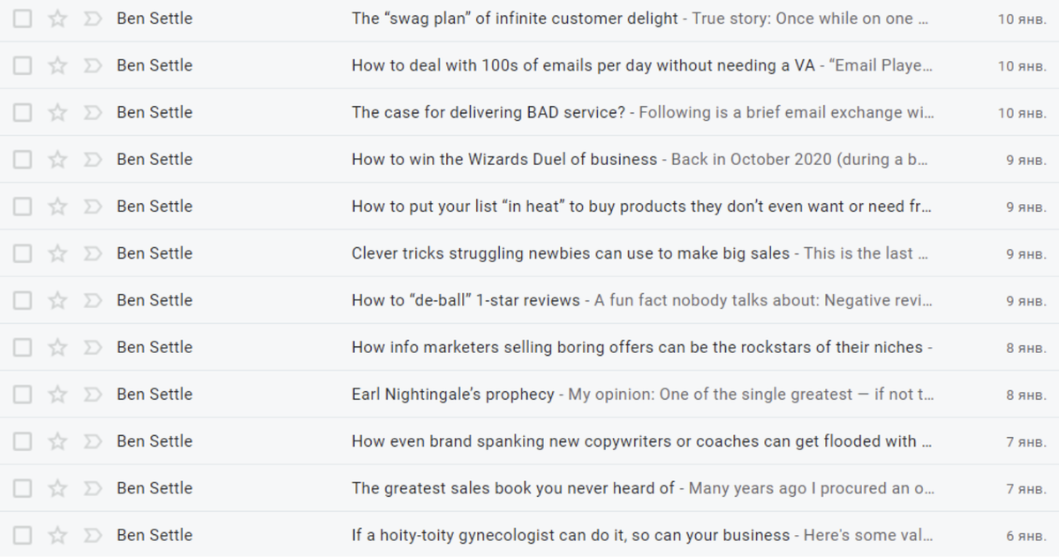
Task: Open "How to deal with 100s of emails" message
Action: point(583,65)
